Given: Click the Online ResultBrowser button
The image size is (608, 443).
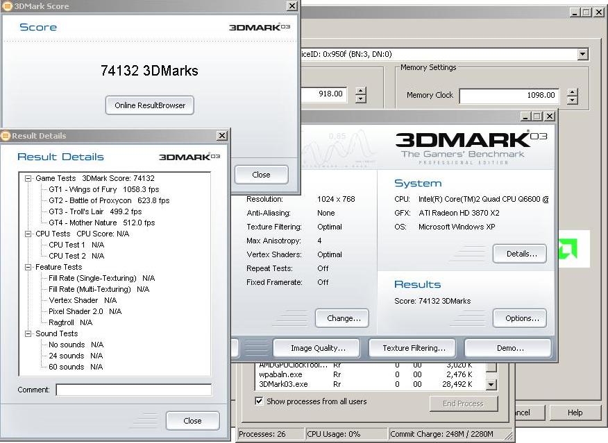Looking at the screenshot, I should pyautogui.click(x=150, y=105).
